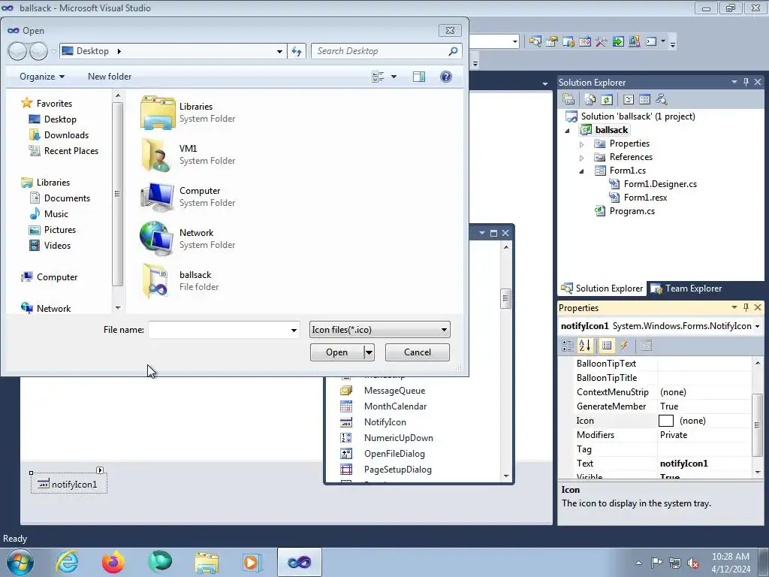This screenshot has height=577, width=769.
Task: Click the File name input field
Action: tap(219, 330)
